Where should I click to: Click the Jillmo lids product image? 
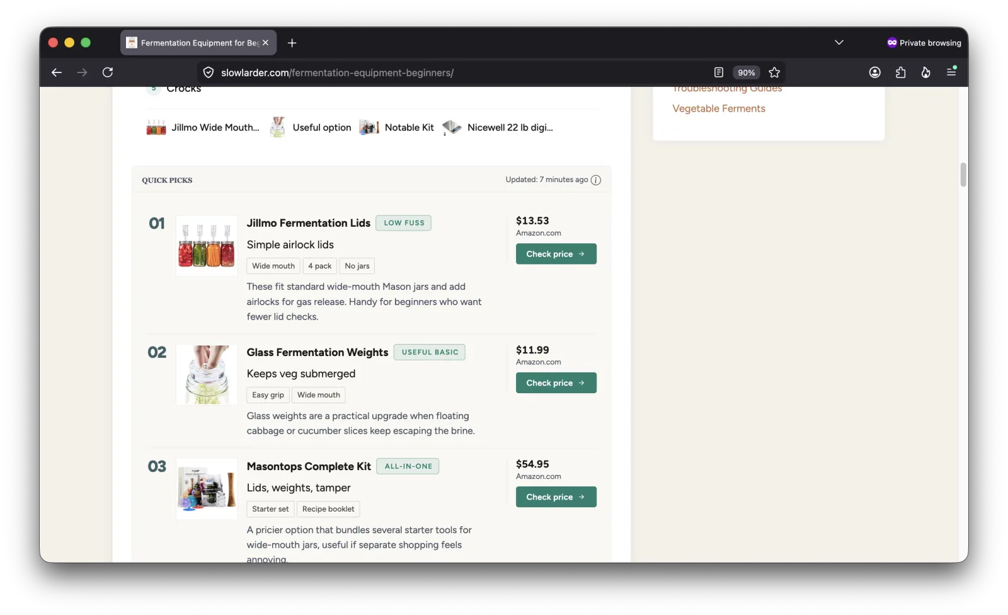click(207, 246)
